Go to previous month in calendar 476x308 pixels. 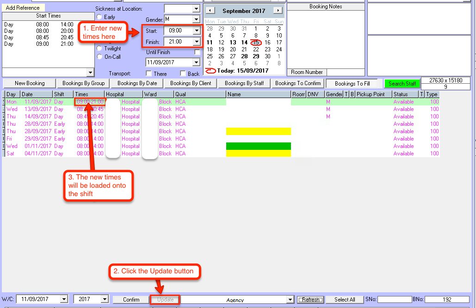[210, 11]
